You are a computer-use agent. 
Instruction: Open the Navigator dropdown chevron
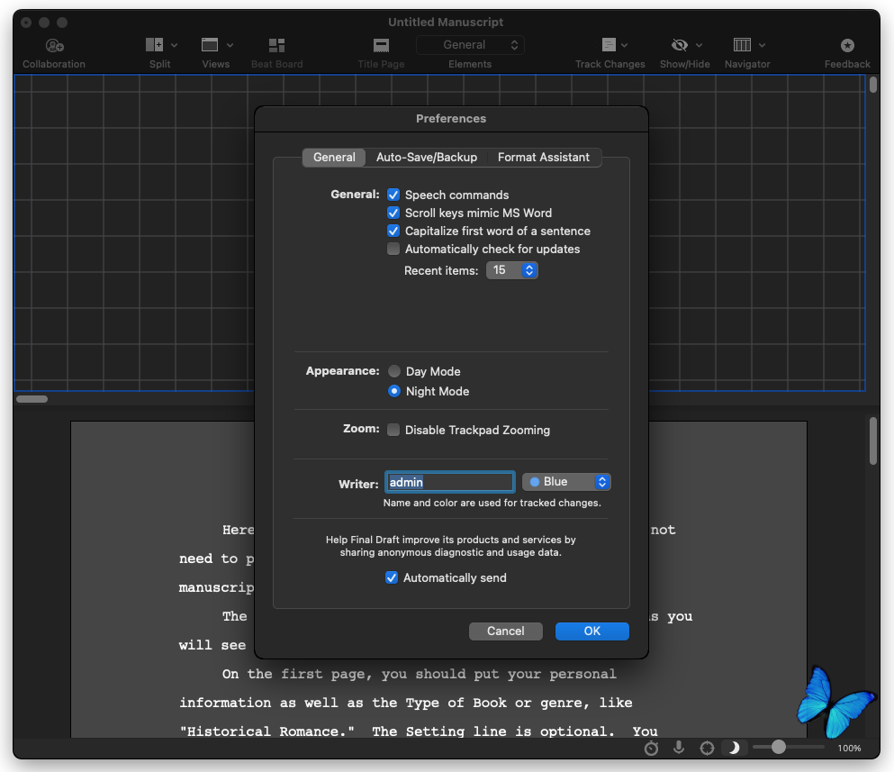tap(762, 45)
